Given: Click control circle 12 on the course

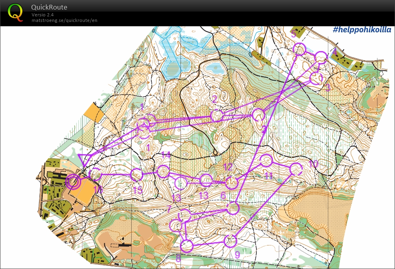Looking at the screenshot, I should [x=231, y=183].
